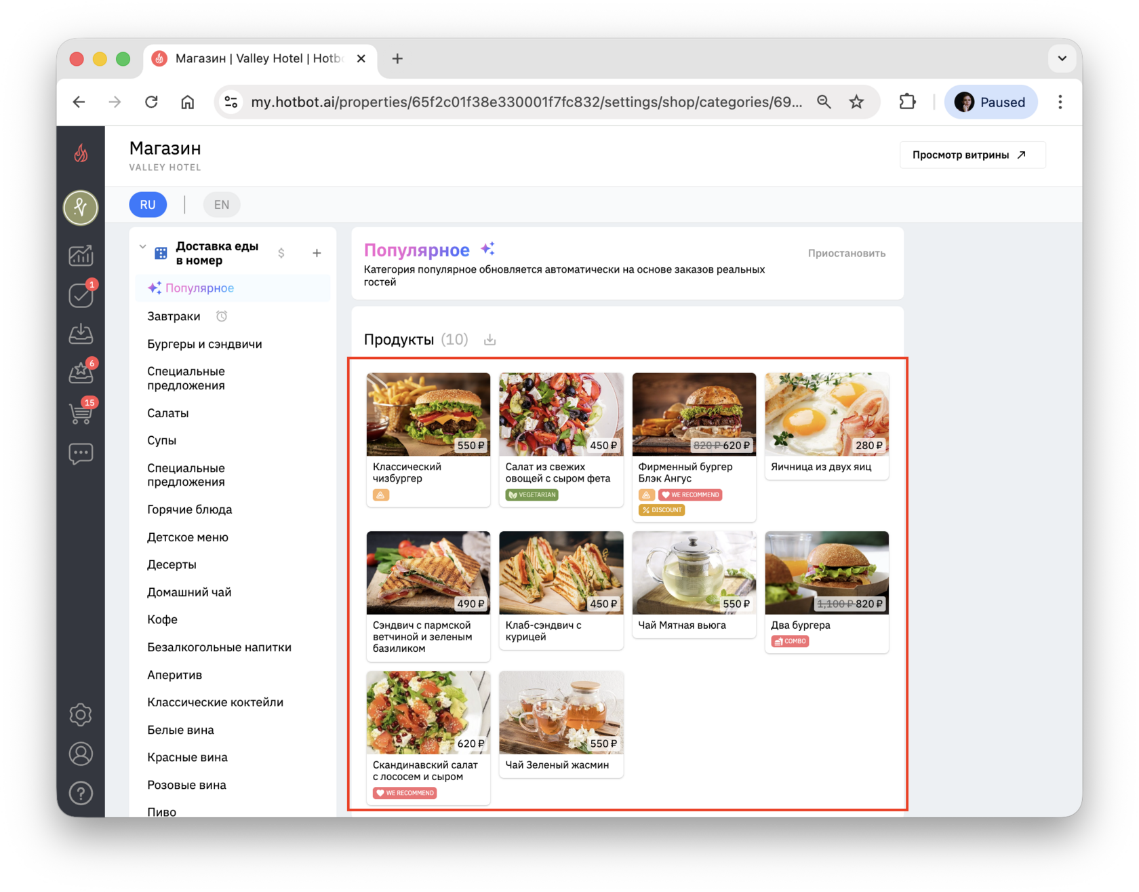This screenshot has height=892, width=1139.
Task: Open the user profile icon in sidebar
Action: pyautogui.click(x=81, y=754)
